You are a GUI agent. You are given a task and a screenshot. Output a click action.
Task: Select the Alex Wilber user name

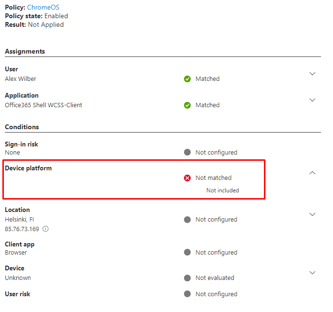pos(21,79)
